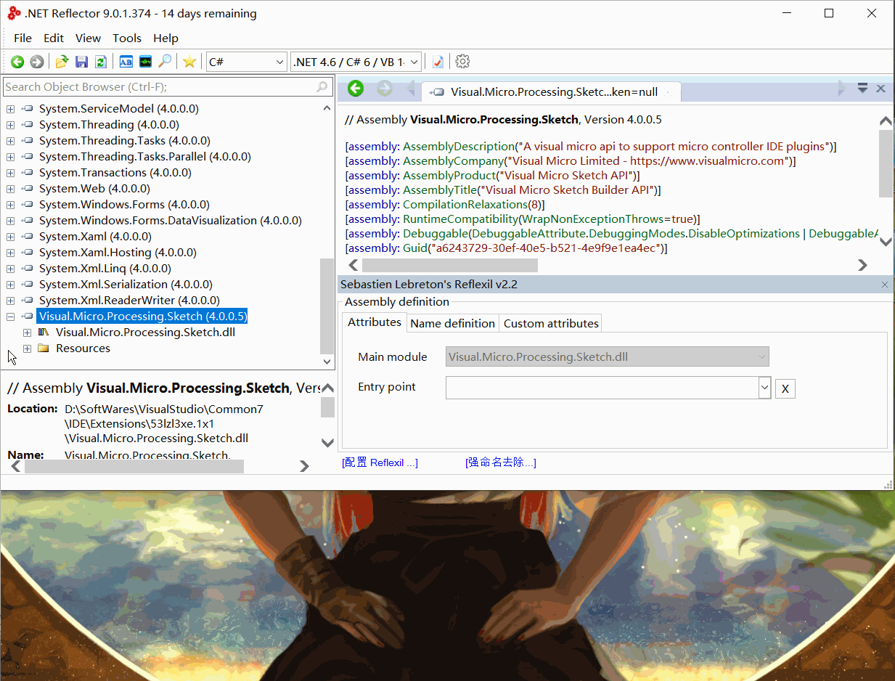The height and width of the screenshot is (681, 895).
Task: Click the code pane horizontal scrollbar right arrow
Action: pyautogui.click(x=862, y=265)
